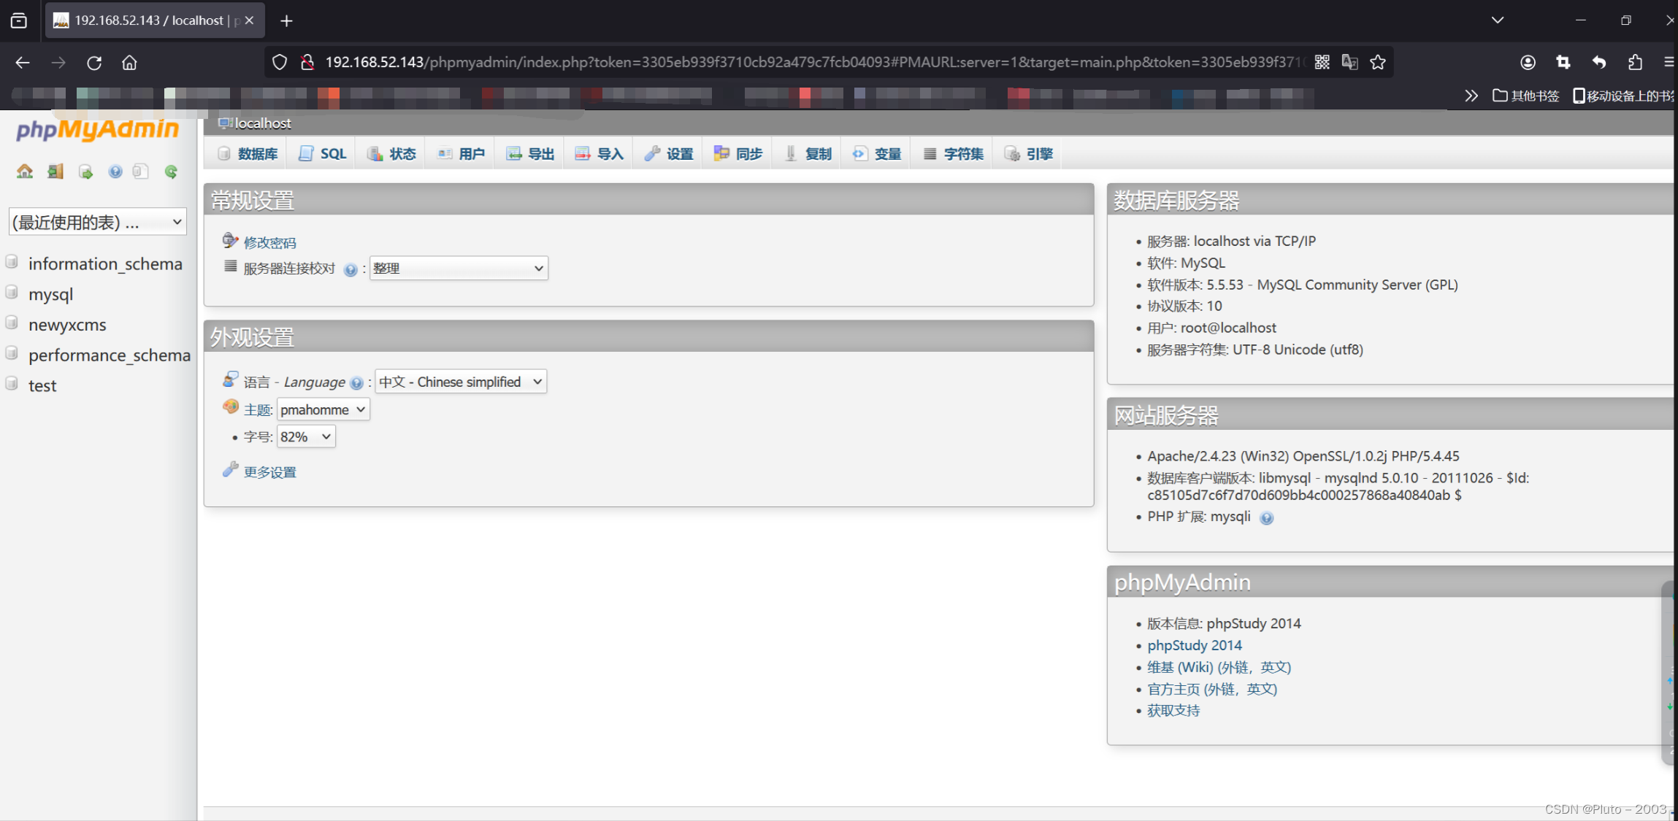Select the mysql database in sidebar
The width and height of the screenshot is (1678, 821).
[50, 294]
